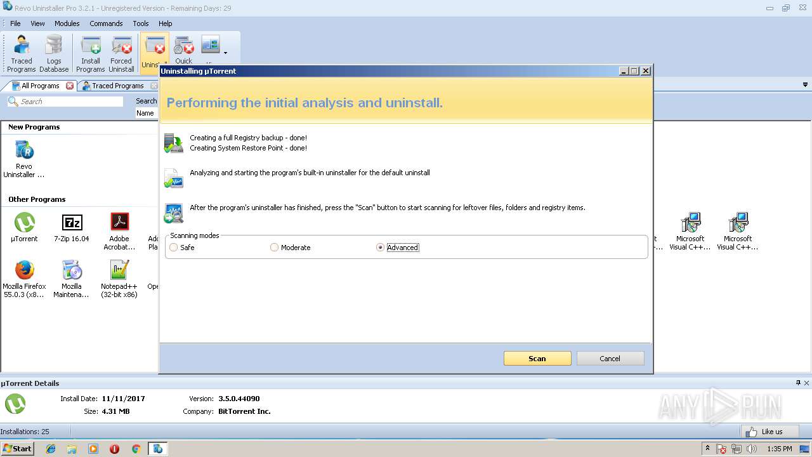Open the Tools menu
This screenshot has width=812, height=457.
pos(141,23)
